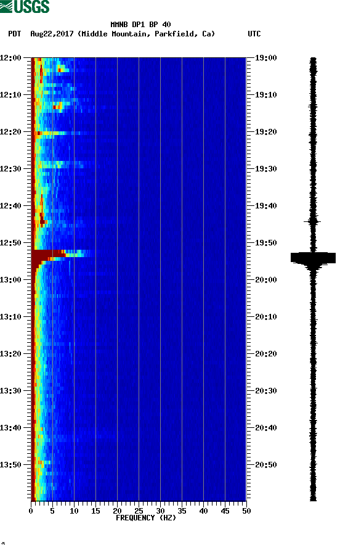The image size is (340, 550).
Task: Click the 'PDT' timezone label
Action: pos(15,34)
